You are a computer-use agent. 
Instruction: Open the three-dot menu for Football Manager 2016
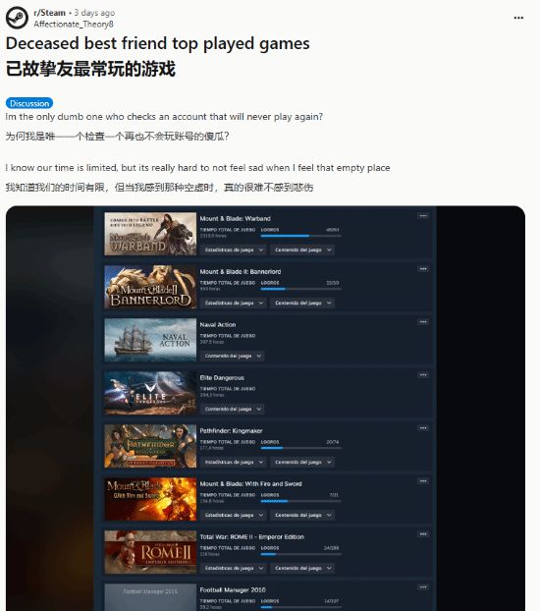[423, 587]
